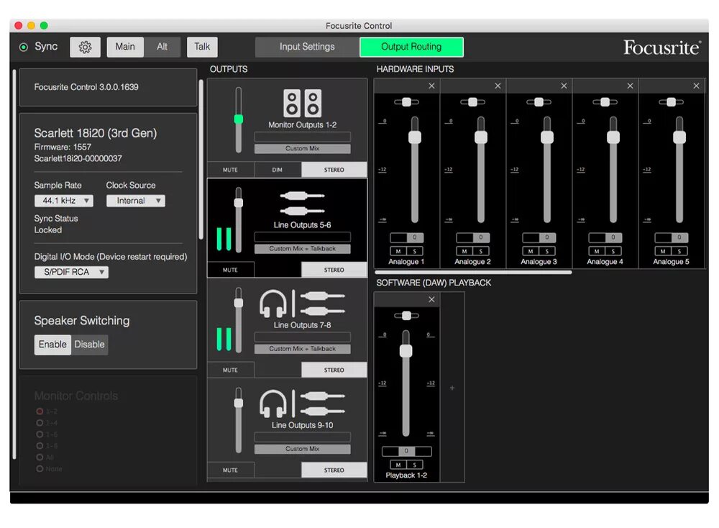
Task: Click the Line Outputs 7-8 headphone icon
Action: coord(273,304)
